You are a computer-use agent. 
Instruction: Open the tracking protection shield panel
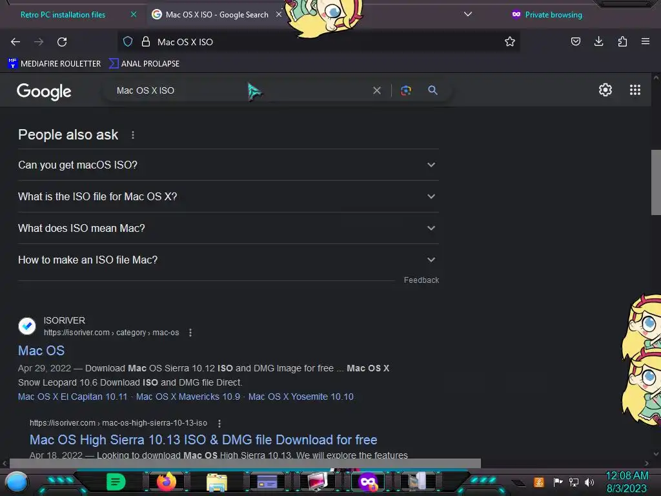tap(128, 41)
